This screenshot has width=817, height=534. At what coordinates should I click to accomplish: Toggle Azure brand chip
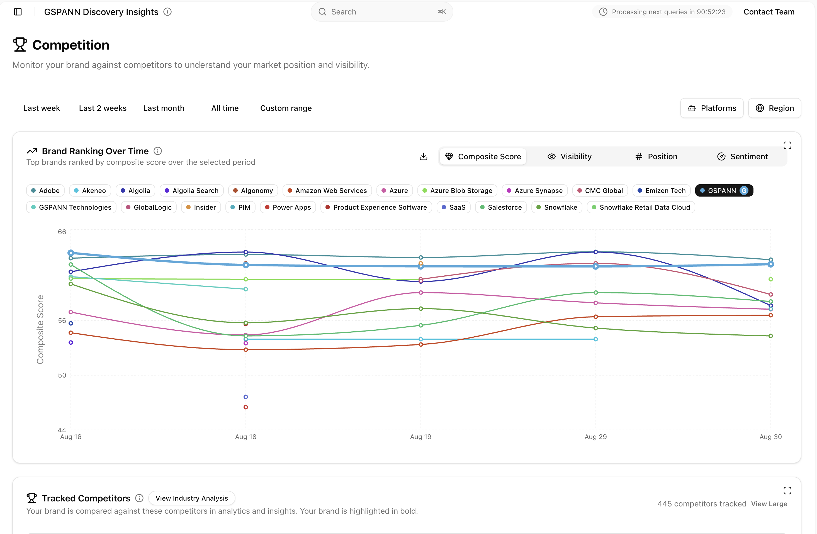coord(394,191)
